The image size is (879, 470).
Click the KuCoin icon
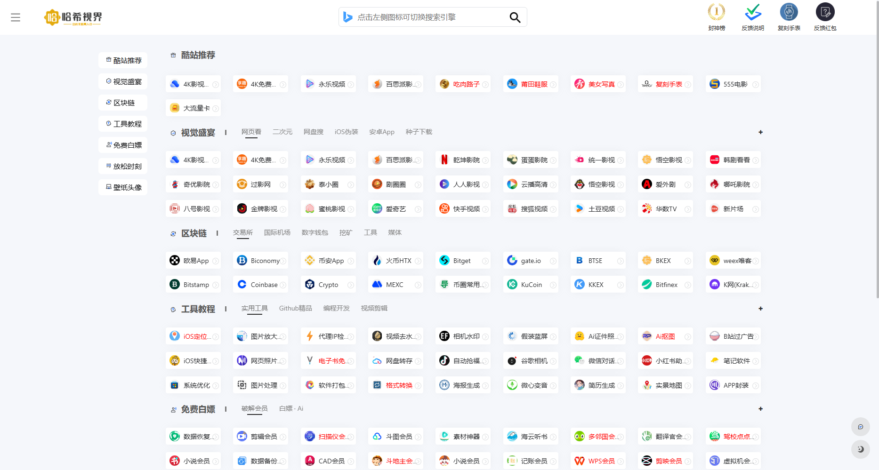(x=512, y=285)
